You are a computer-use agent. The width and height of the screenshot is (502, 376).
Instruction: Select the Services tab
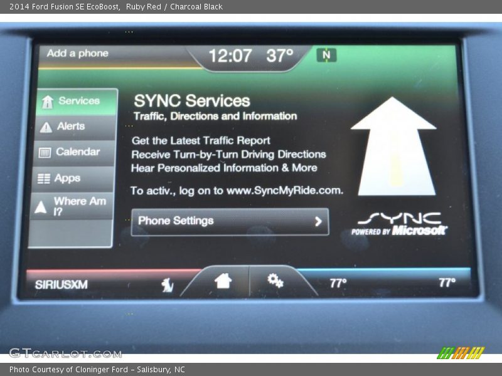pos(77,102)
